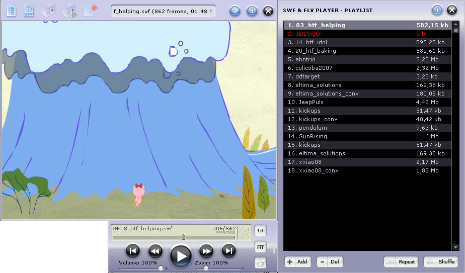Click the zoom minus sign
This screenshot has width=465, height=273.
[x=196, y=268]
